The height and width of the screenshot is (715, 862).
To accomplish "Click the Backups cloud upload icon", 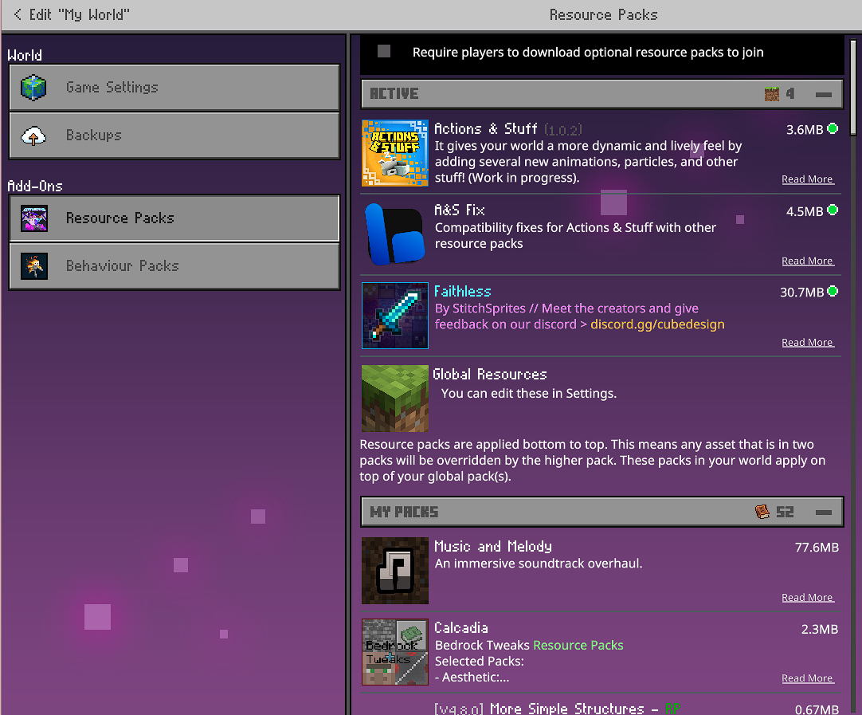I will click(x=33, y=136).
